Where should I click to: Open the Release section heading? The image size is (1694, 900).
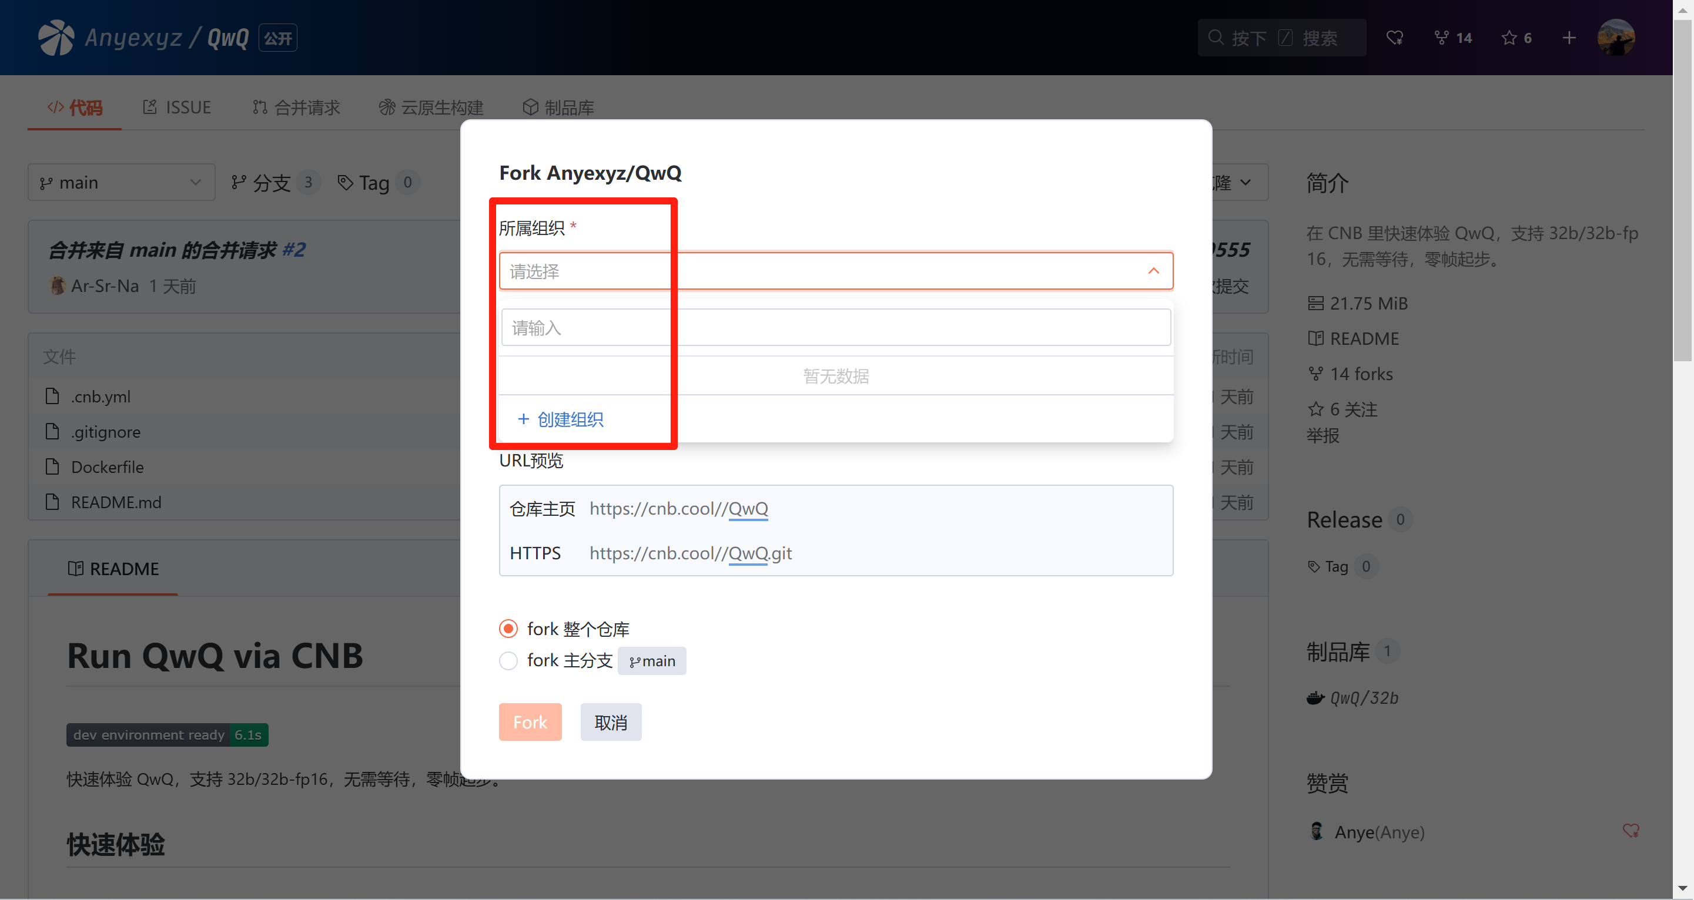coord(1344,519)
